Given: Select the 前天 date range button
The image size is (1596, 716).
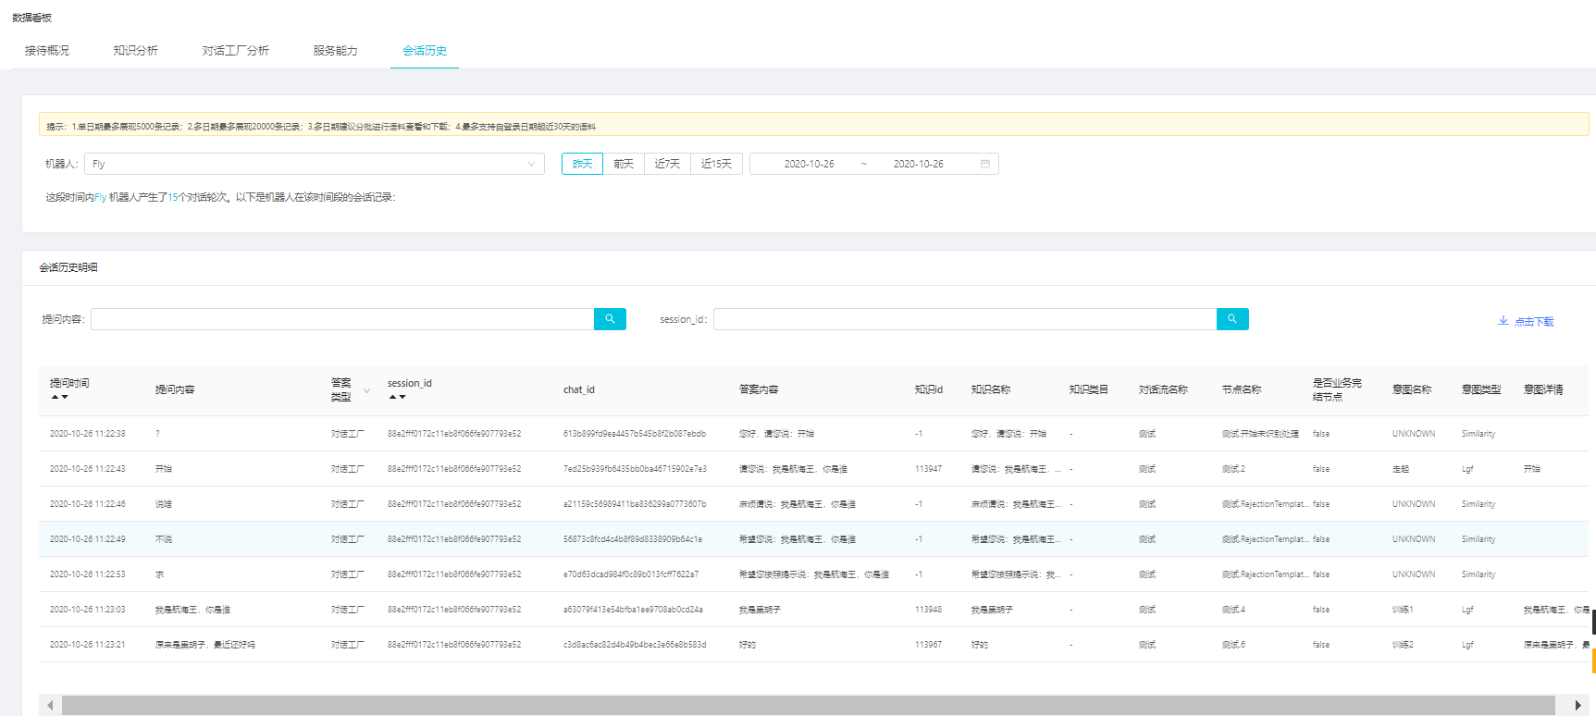Looking at the screenshot, I should (x=624, y=164).
